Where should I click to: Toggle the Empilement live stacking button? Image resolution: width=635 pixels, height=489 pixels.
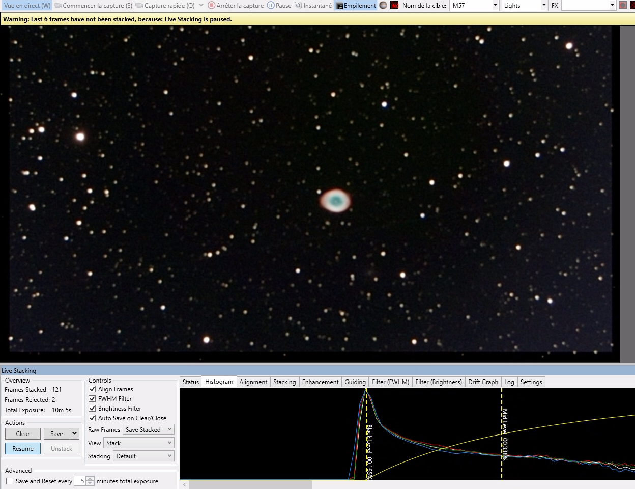tap(356, 6)
